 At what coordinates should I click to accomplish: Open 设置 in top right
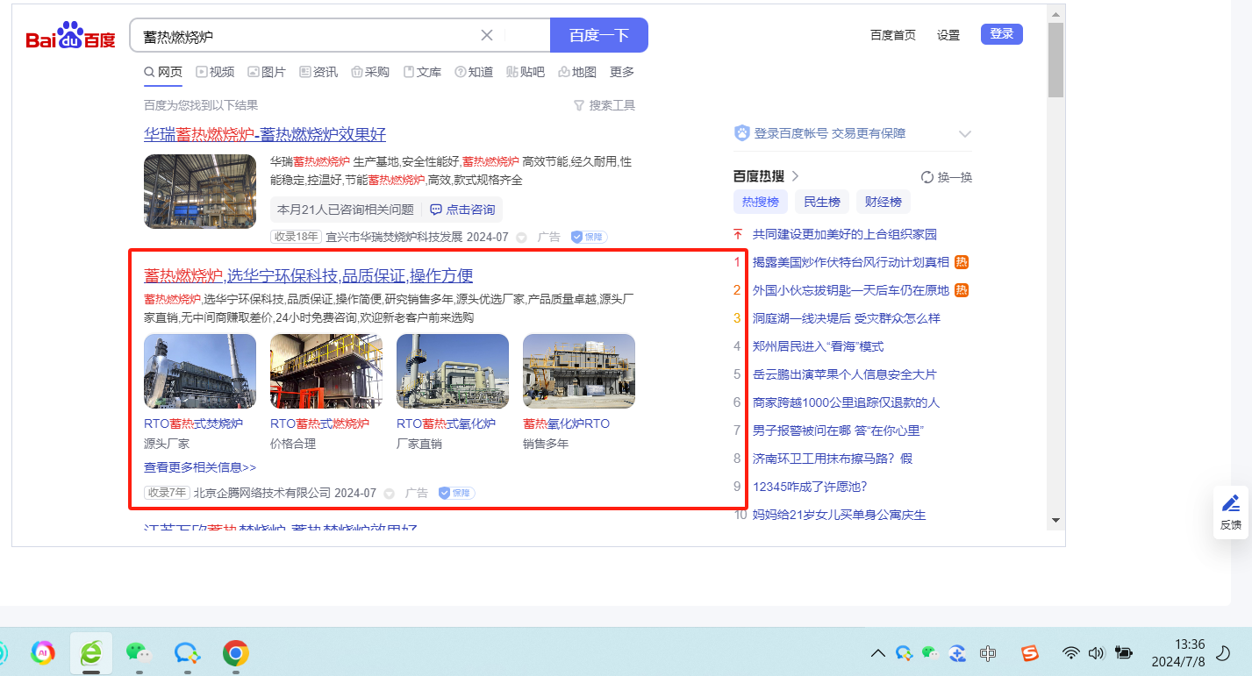(948, 35)
